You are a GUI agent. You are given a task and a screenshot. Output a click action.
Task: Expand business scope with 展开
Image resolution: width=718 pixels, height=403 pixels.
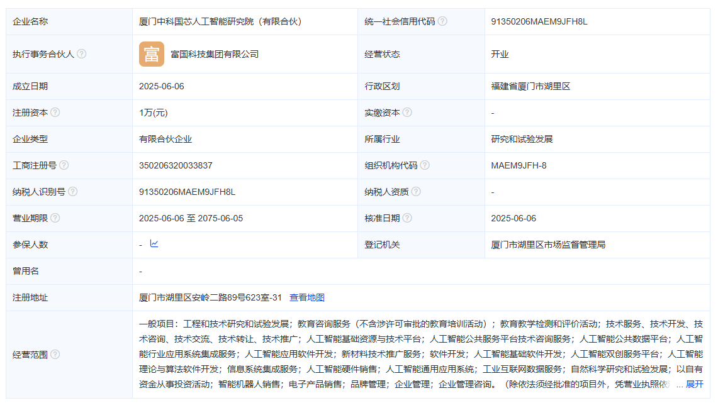coord(694,384)
